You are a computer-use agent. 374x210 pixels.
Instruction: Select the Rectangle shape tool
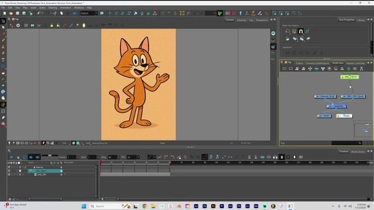coord(3,66)
